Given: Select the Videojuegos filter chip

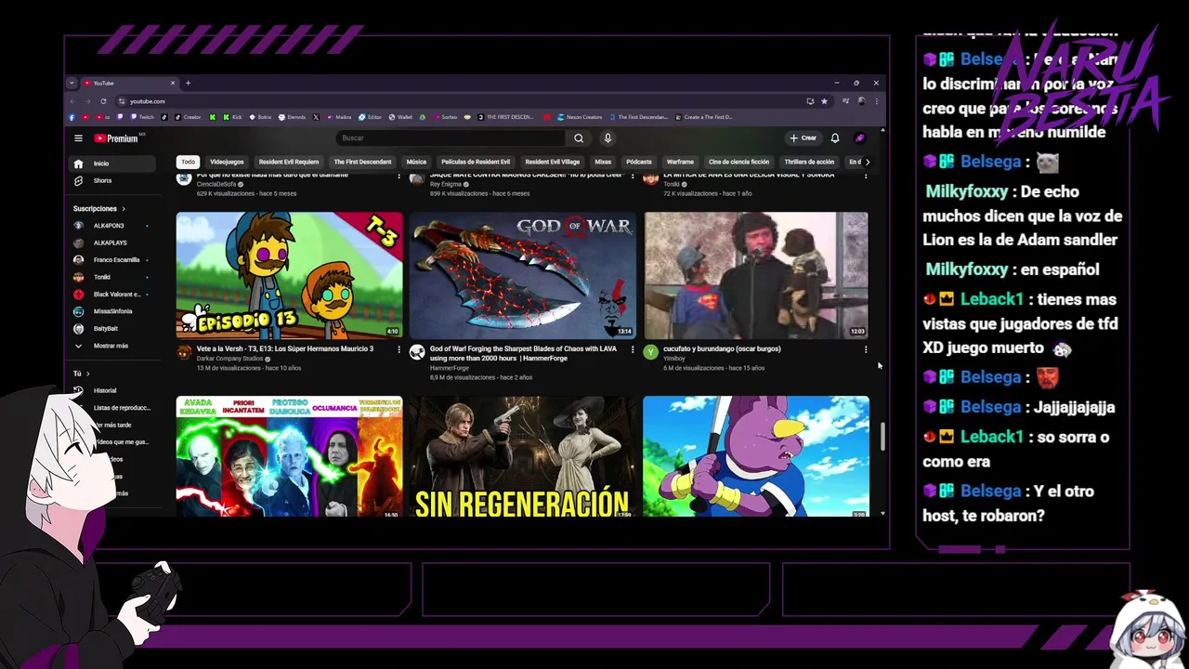Looking at the screenshot, I should point(227,162).
